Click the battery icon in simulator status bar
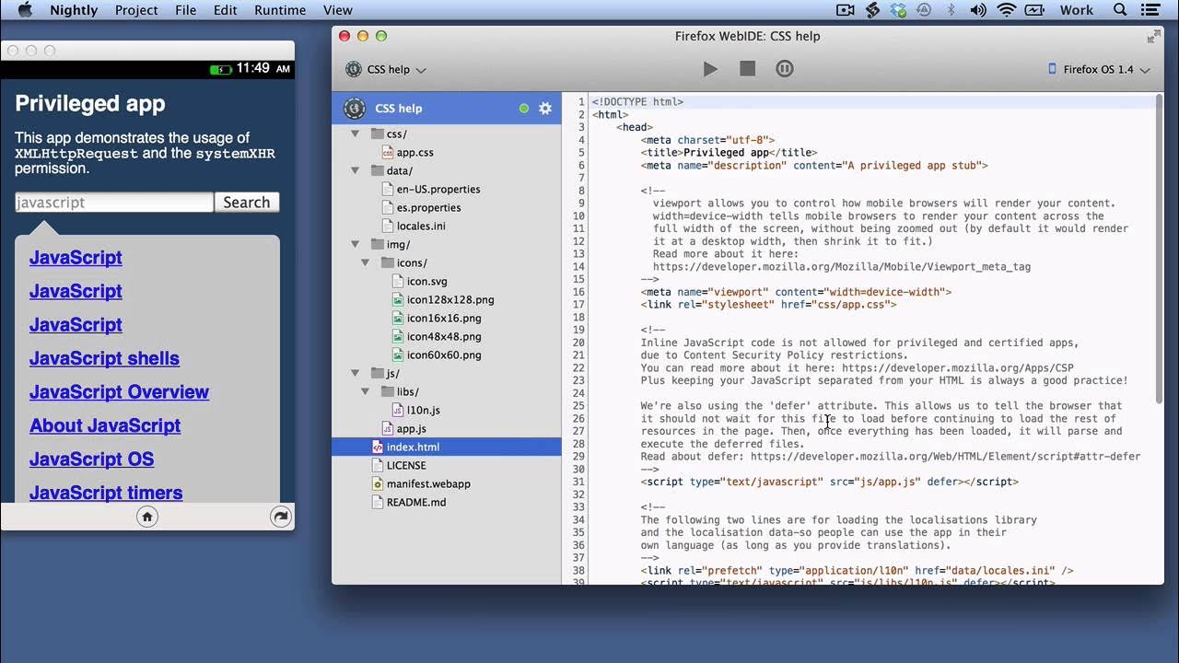 (x=221, y=69)
